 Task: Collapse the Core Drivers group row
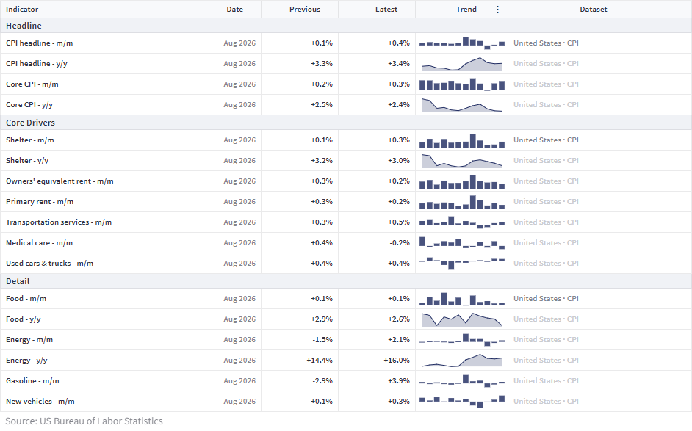coord(346,123)
